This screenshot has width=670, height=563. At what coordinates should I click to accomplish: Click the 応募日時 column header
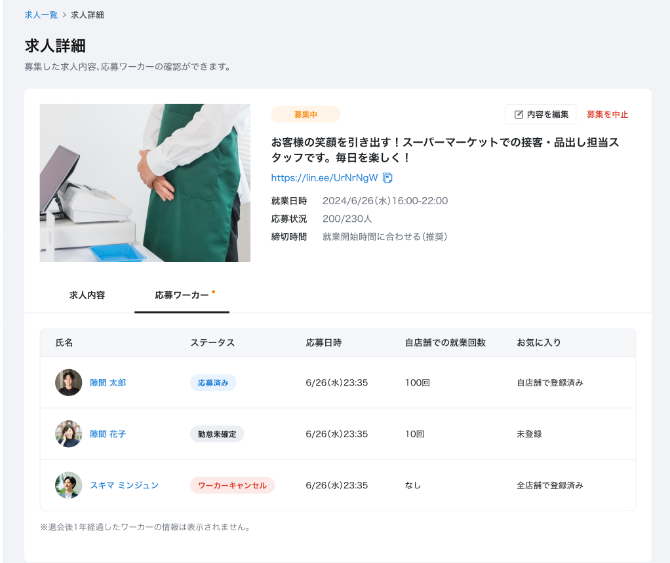tap(323, 342)
